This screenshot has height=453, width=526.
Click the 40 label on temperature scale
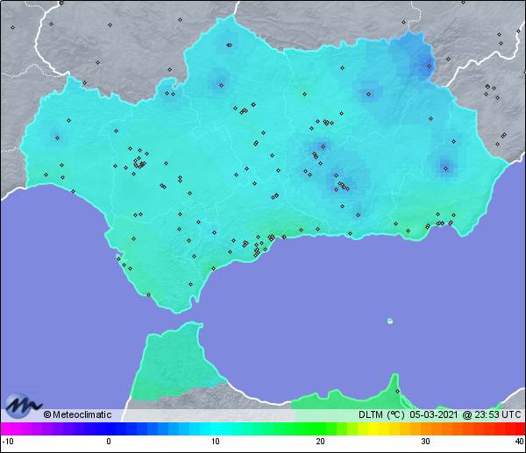519,442
